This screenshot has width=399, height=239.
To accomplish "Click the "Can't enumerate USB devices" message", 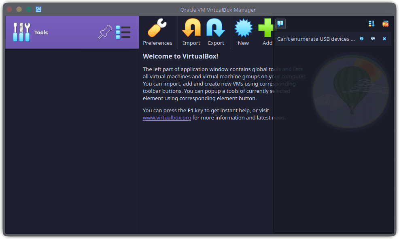I will click(316, 39).
